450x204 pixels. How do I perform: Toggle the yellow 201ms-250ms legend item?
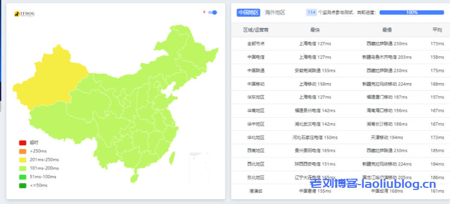(39, 160)
